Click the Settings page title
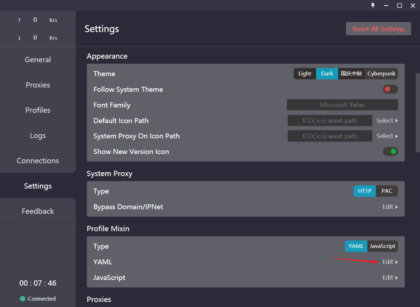The image size is (420, 307). pyautogui.click(x=102, y=29)
